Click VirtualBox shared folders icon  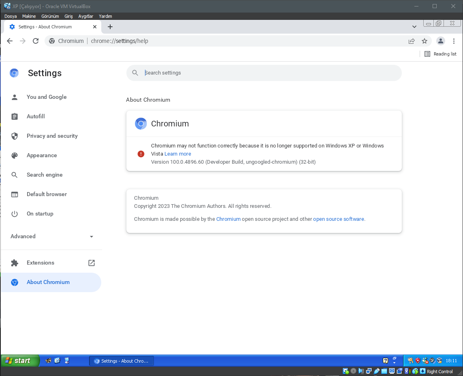(x=384, y=371)
